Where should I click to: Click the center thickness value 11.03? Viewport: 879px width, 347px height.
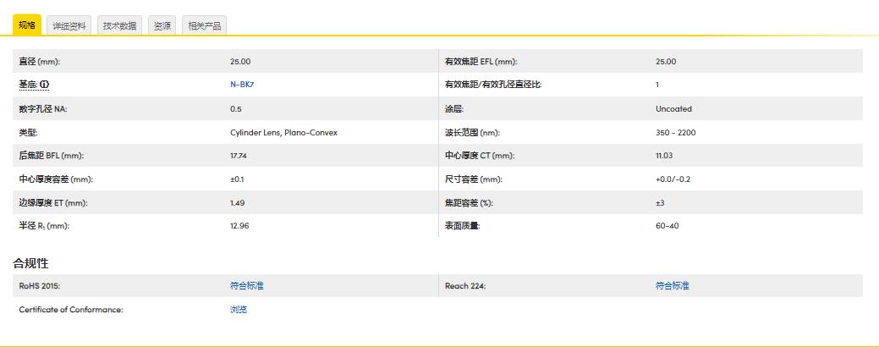pos(665,156)
